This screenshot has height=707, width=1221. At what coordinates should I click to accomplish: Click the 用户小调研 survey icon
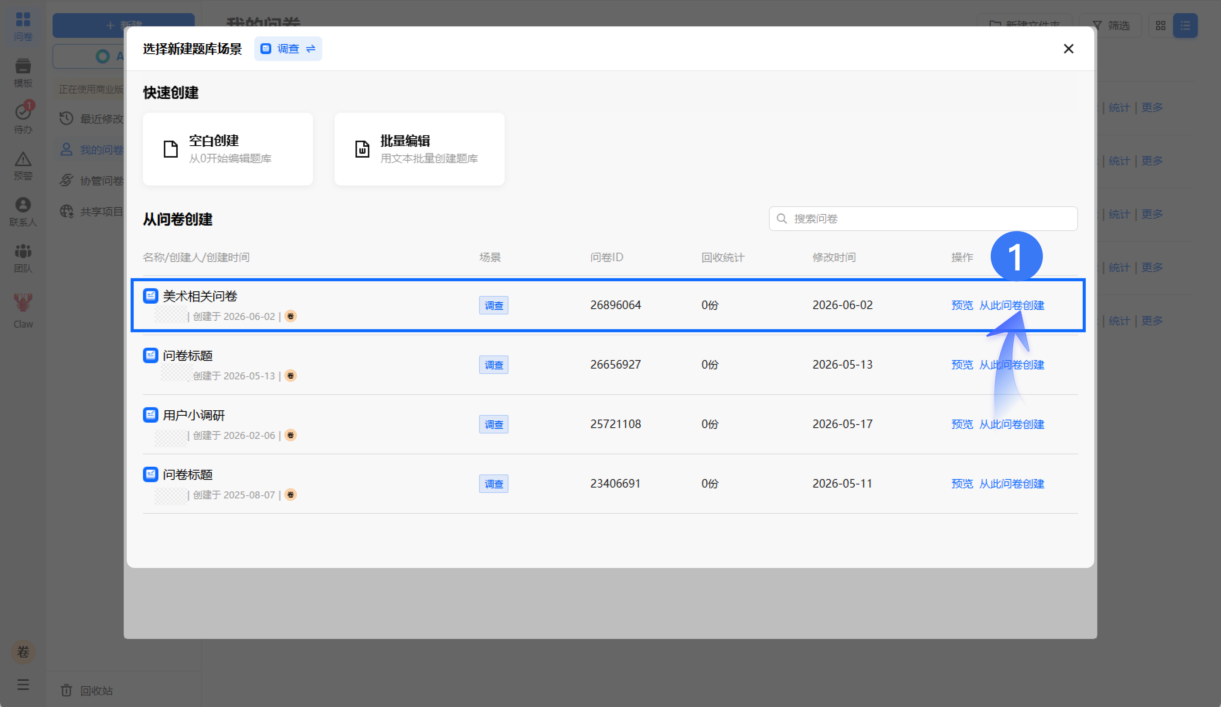151,415
